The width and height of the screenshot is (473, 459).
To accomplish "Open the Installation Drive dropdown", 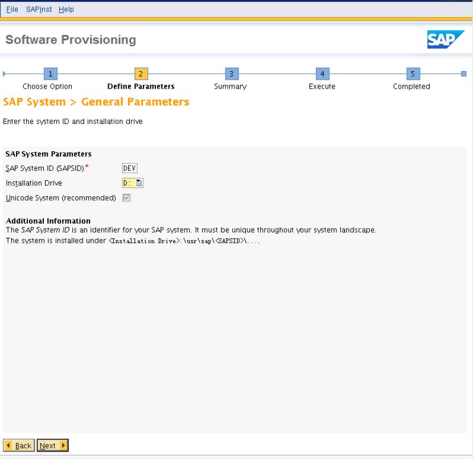I will [x=133, y=183].
